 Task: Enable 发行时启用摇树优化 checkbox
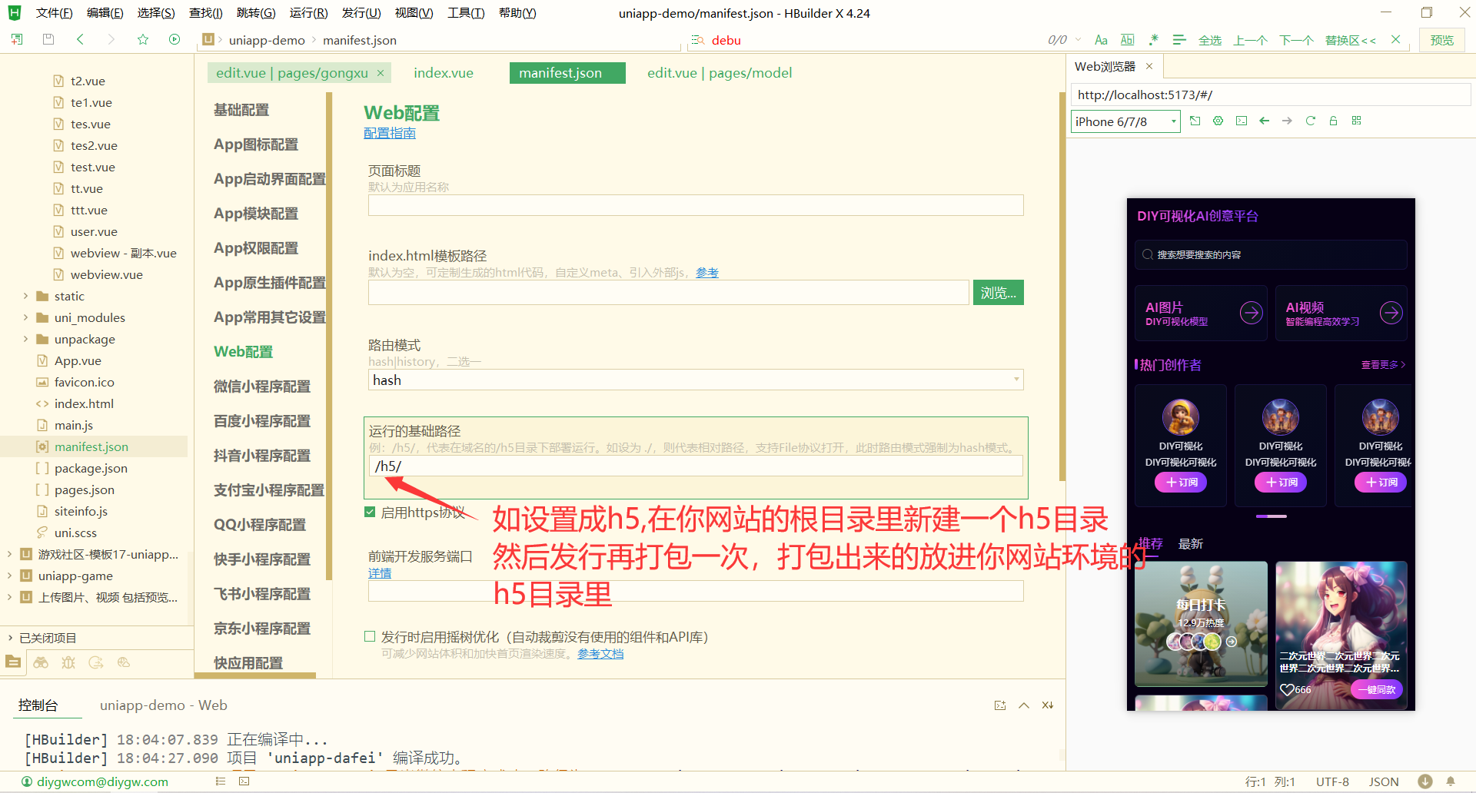pyautogui.click(x=370, y=637)
